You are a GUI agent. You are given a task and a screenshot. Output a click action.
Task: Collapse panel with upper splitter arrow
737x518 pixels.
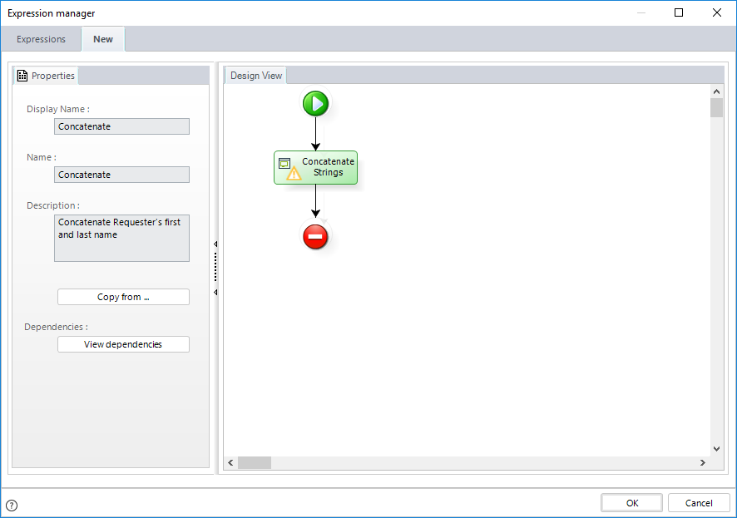(215, 244)
